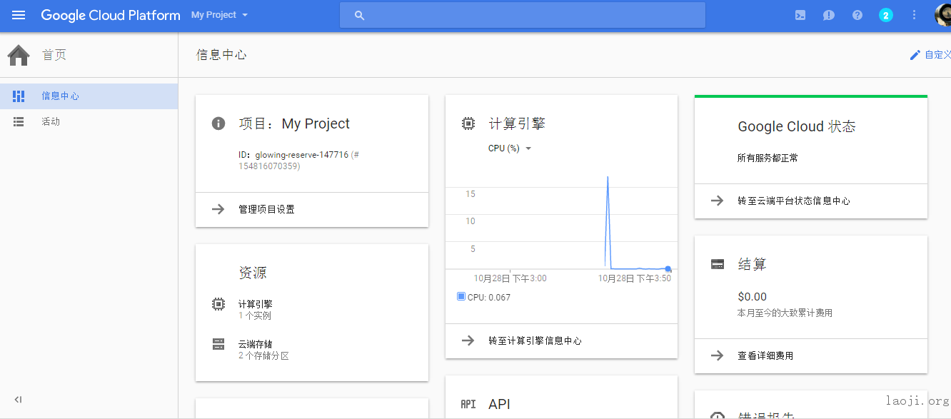Click the Google Cloud 状态 heading
This screenshot has width=951, height=419.
tap(797, 126)
